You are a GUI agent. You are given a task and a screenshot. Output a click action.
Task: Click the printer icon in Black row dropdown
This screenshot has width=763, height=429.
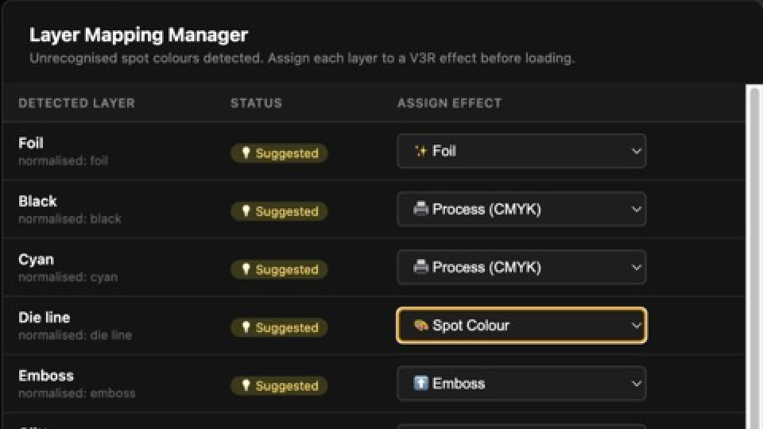click(420, 209)
